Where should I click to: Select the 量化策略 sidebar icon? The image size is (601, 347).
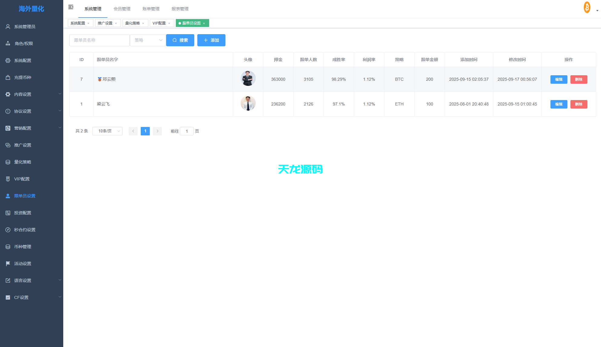point(8,162)
